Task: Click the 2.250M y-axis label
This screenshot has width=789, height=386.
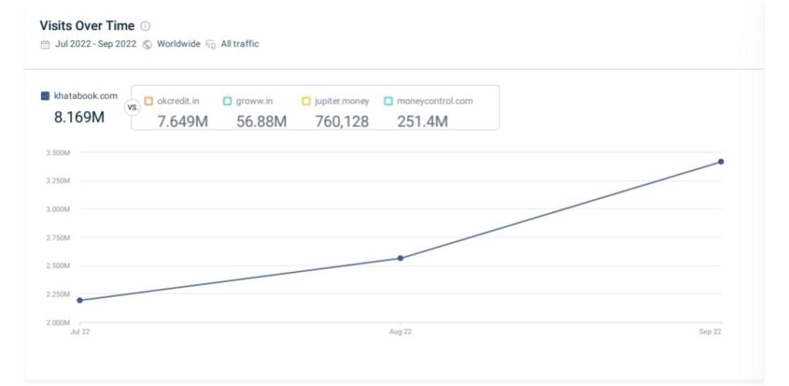Action: tap(58, 294)
